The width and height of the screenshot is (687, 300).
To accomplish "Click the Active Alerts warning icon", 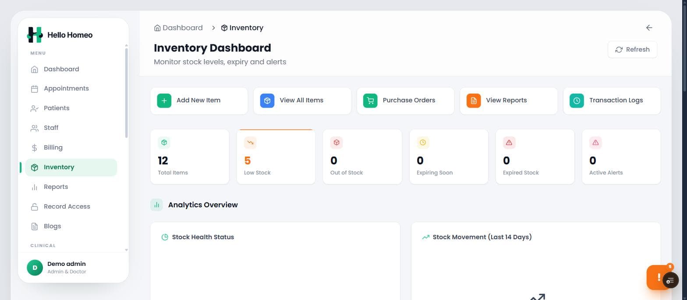I will 595,143.
